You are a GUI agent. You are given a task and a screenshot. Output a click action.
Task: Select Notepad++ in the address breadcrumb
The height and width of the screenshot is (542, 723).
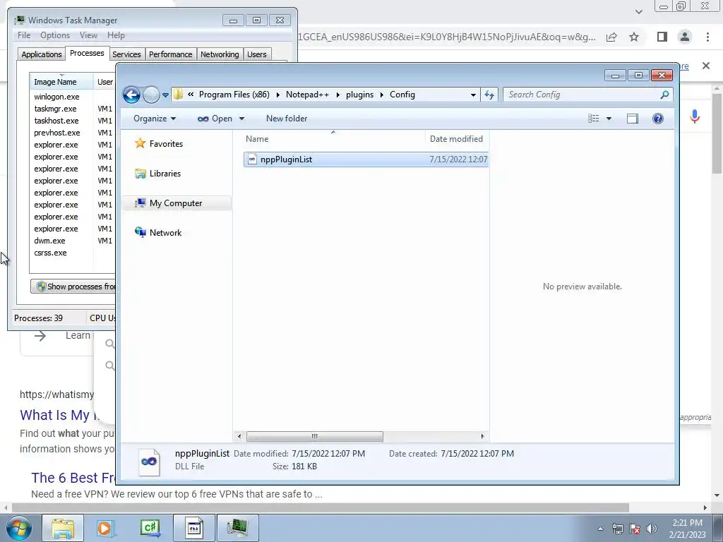(x=307, y=95)
